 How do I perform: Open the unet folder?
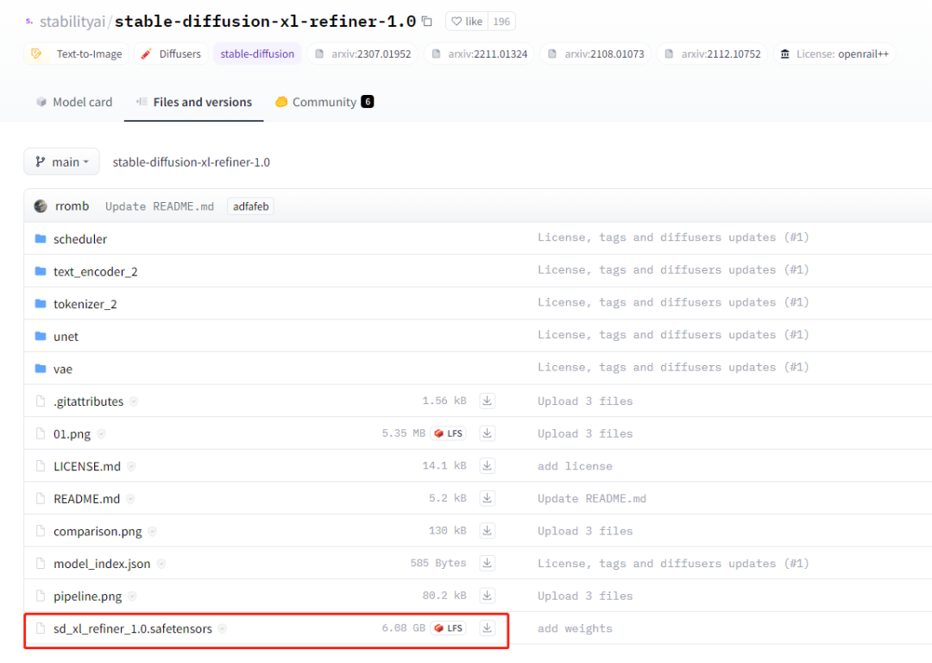click(66, 337)
